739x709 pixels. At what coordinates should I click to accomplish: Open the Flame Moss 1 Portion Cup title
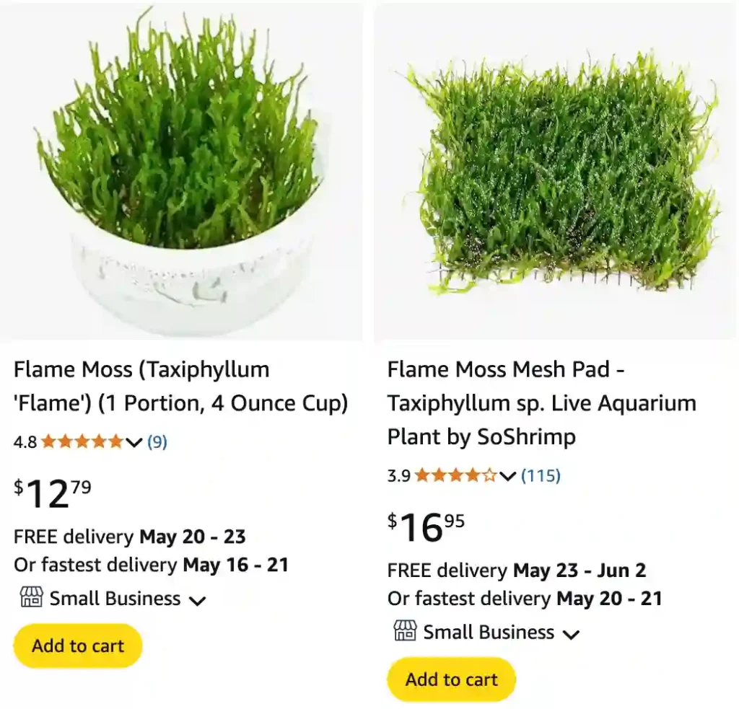tap(180, 386)
